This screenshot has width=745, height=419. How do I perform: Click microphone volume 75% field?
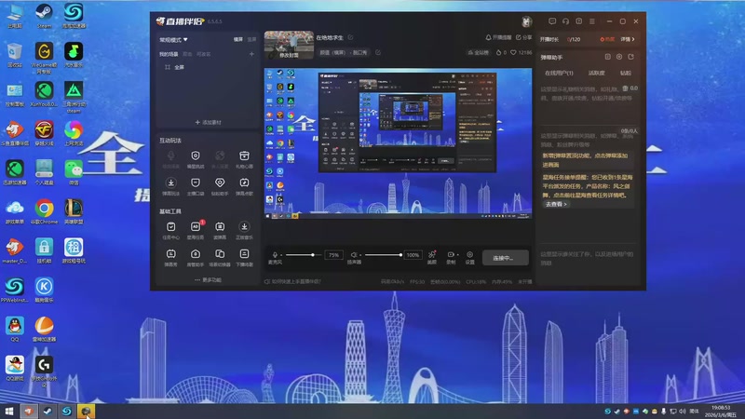(333, 255)
